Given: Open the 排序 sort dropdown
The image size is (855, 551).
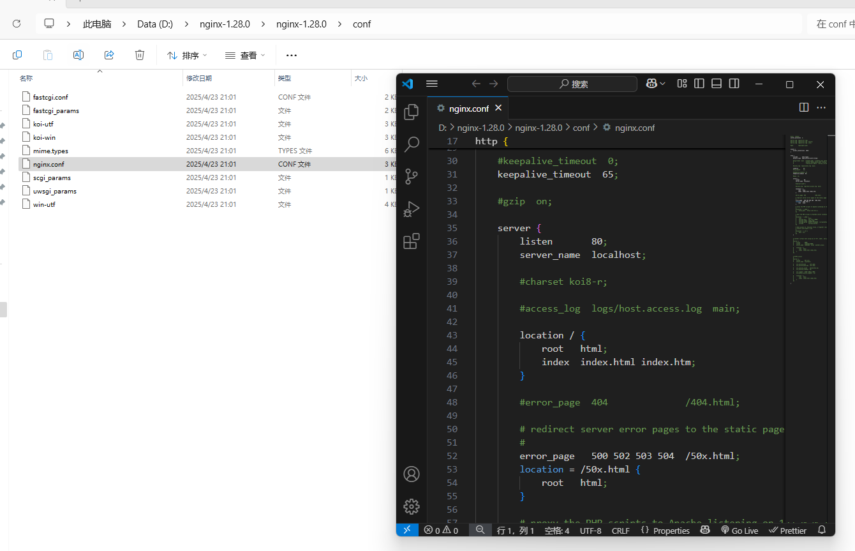Looking at the screenshot, I should (187, 56).
